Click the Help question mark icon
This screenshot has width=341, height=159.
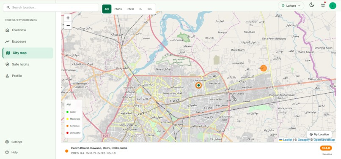[7, 152]
